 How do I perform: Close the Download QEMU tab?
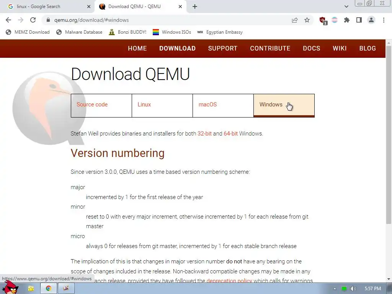click(x=180, y=7)
